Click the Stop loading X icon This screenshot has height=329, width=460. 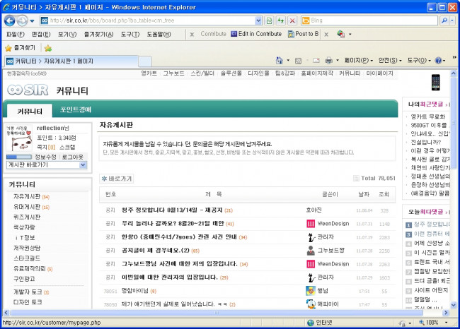pyautogui.click(x=292, y=20)
